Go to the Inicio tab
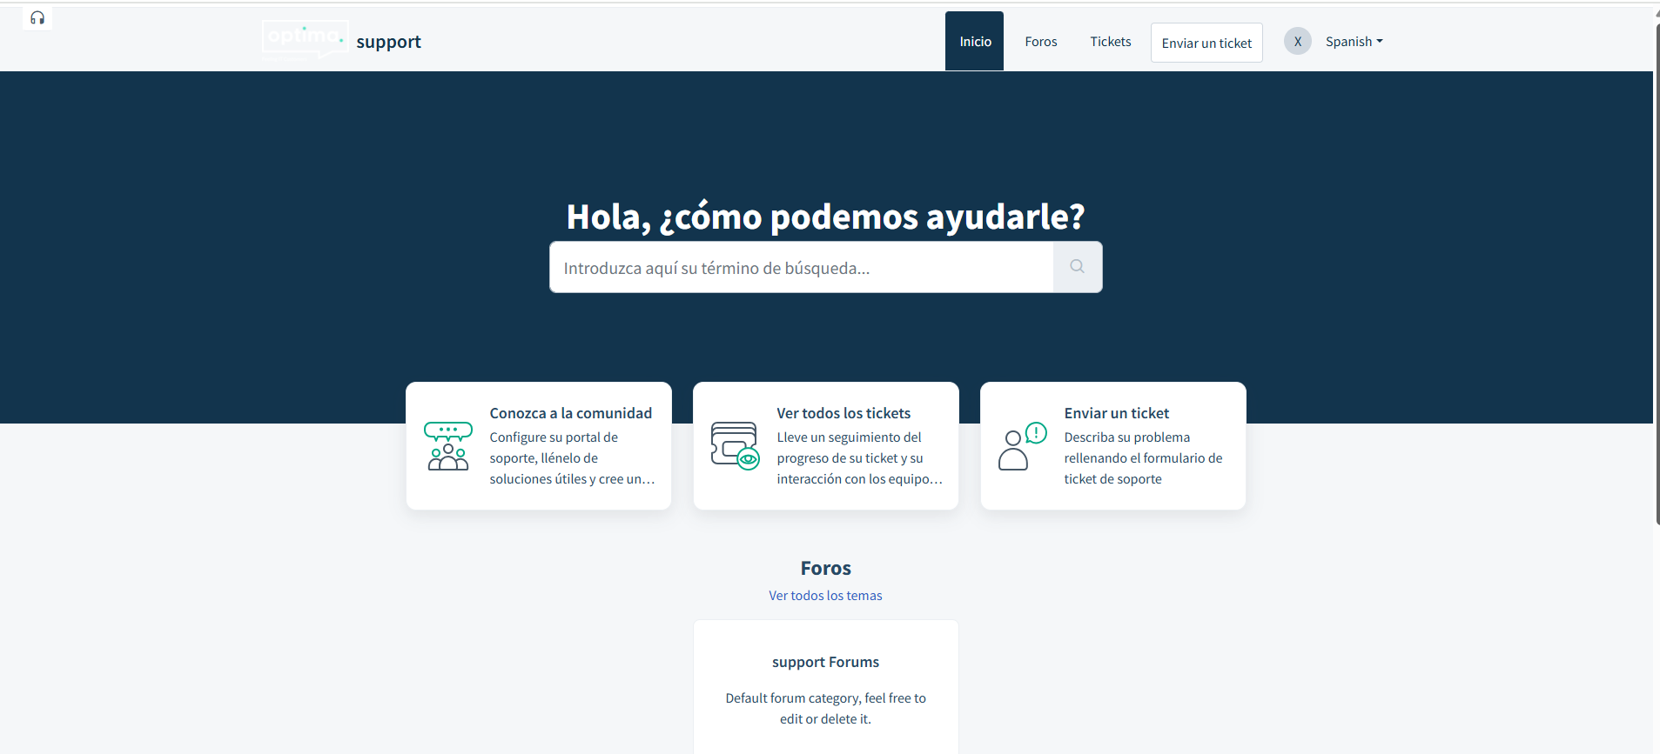This screenshot has width=1660, height=754. pos(974,42)
